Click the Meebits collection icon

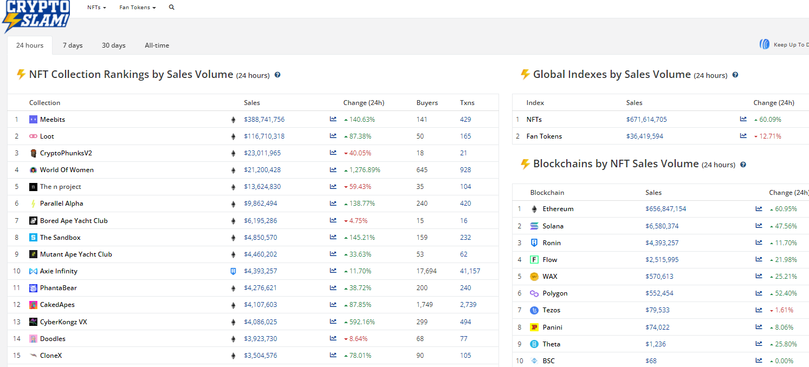pyautogui.click(x=33, y=120)
